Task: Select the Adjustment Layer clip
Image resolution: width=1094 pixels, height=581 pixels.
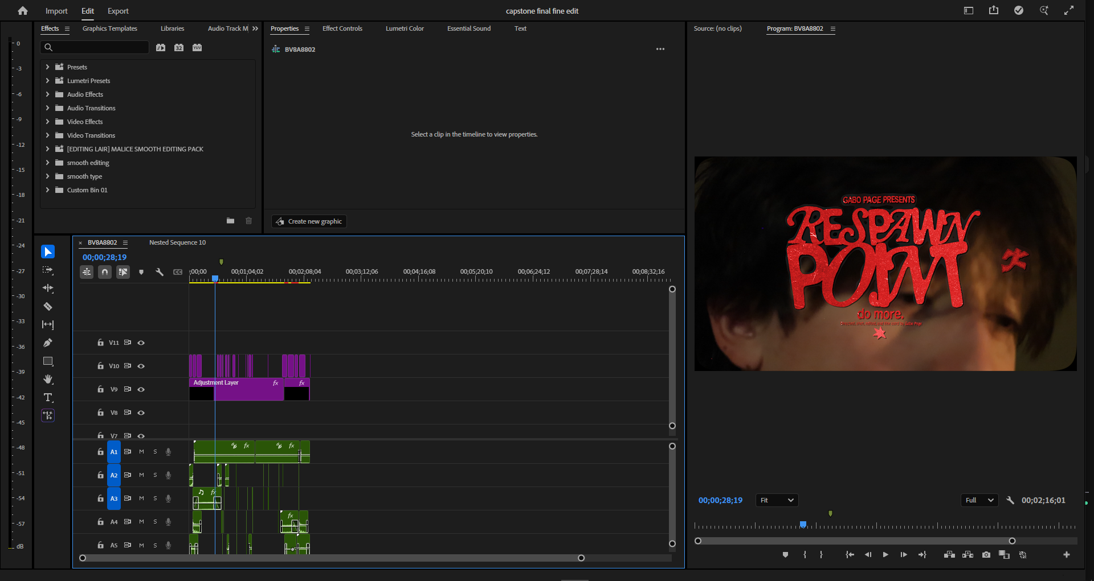Action: (x=236, y=389)
